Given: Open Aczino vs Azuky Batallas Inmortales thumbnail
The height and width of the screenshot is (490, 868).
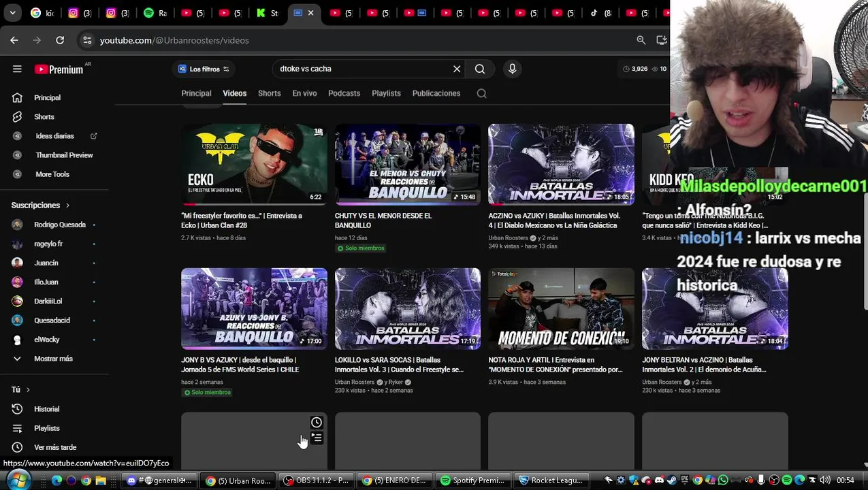Looking at the screenshot, I should coord(561,164).
